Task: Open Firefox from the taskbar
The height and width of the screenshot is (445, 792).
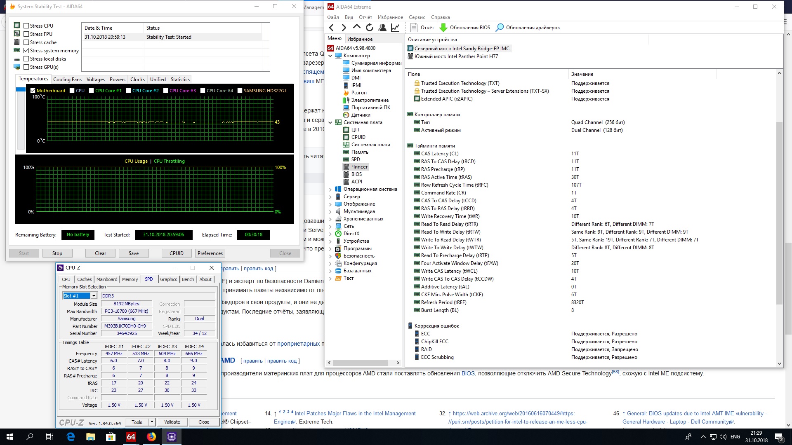Action: (x=151, y=437)
